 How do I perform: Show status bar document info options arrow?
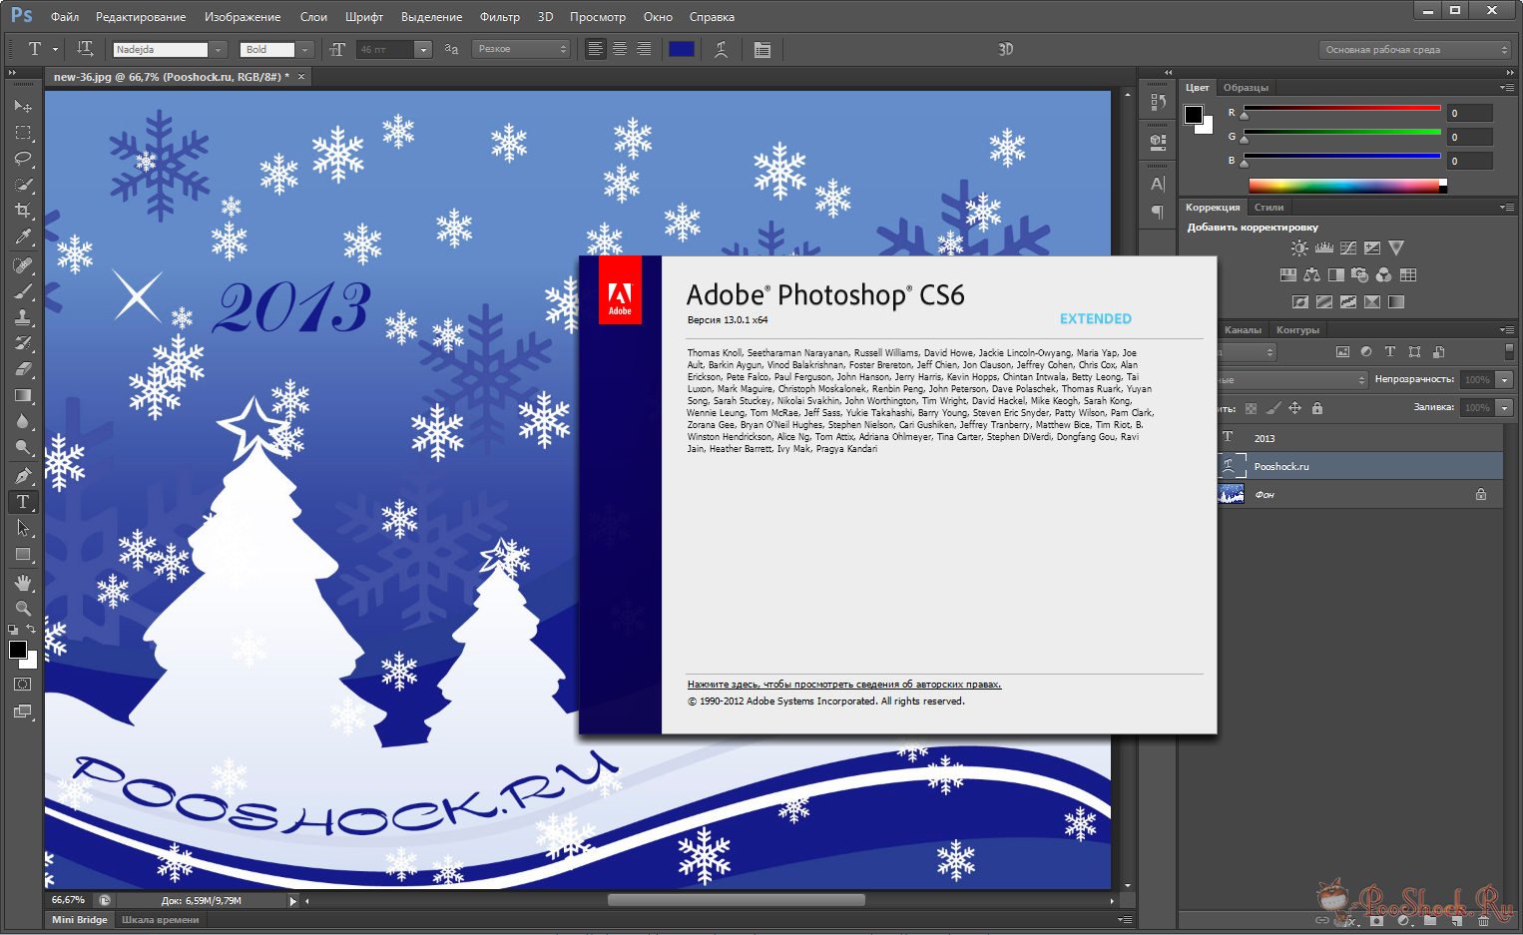pyautogui.click(x=292, y=900)
